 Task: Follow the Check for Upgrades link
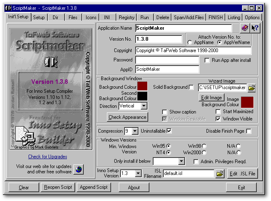pos(48,157)
